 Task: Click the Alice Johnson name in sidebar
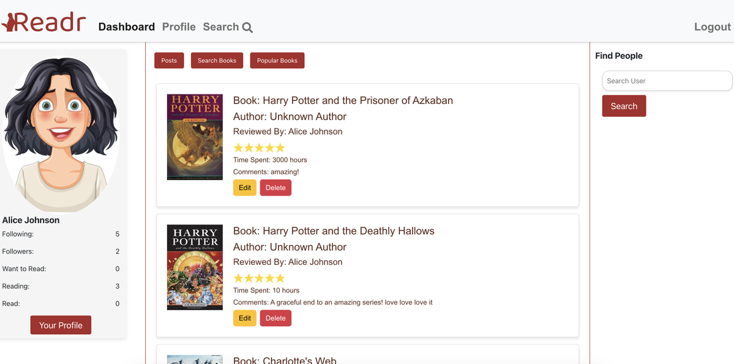(x=31, y=220)
